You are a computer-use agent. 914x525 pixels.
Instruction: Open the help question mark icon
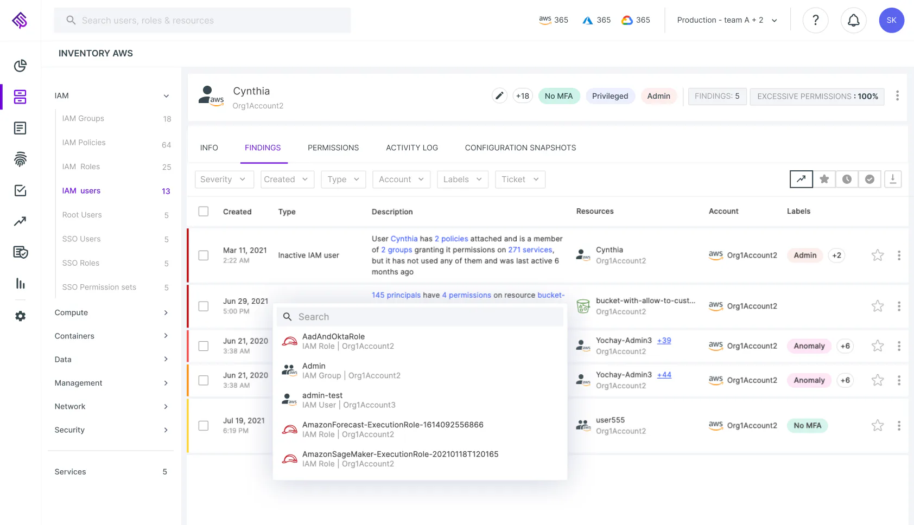point(815,20)
